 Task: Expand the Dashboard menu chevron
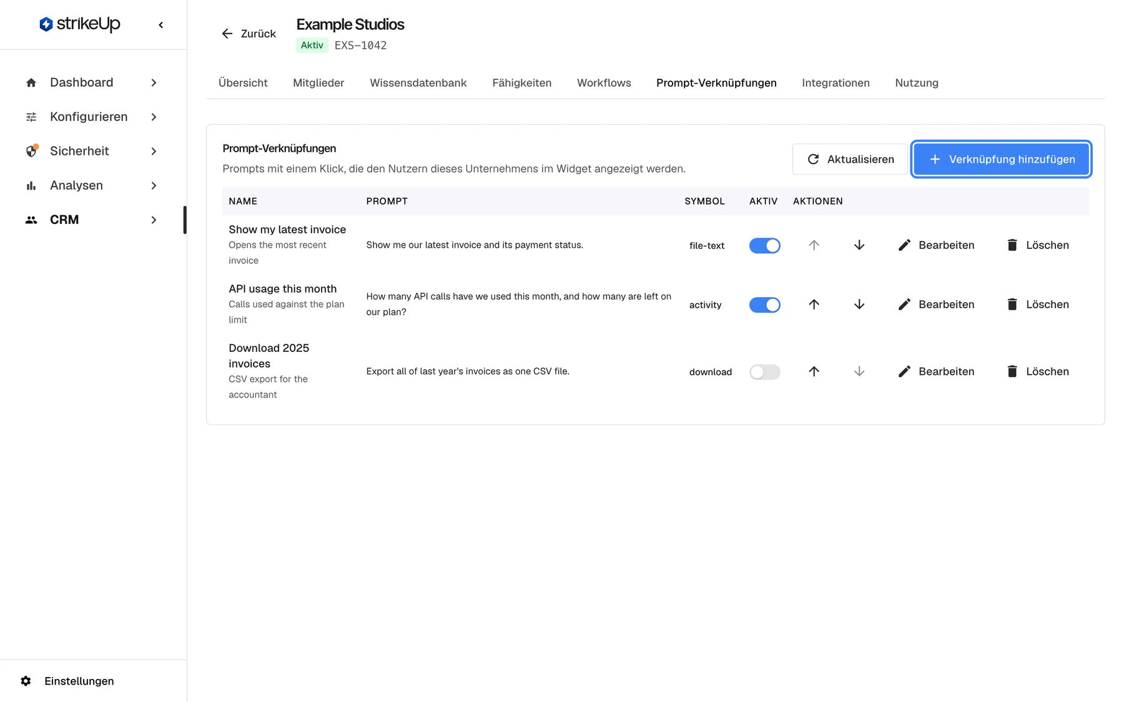[x=154, y=82]
